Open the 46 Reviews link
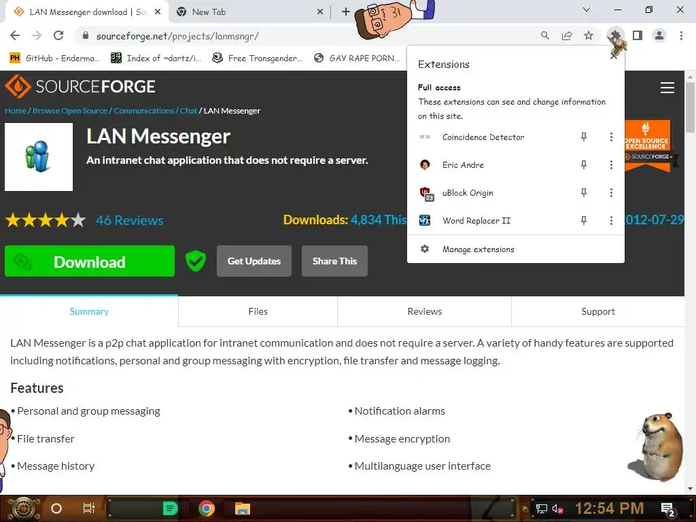Image resolution: width=696 pixels, height=522 pixels. point(130,220)
